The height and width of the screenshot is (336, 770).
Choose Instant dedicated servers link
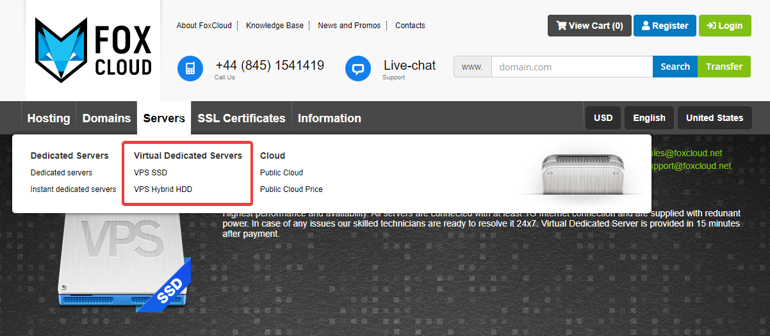click(73, 189)
